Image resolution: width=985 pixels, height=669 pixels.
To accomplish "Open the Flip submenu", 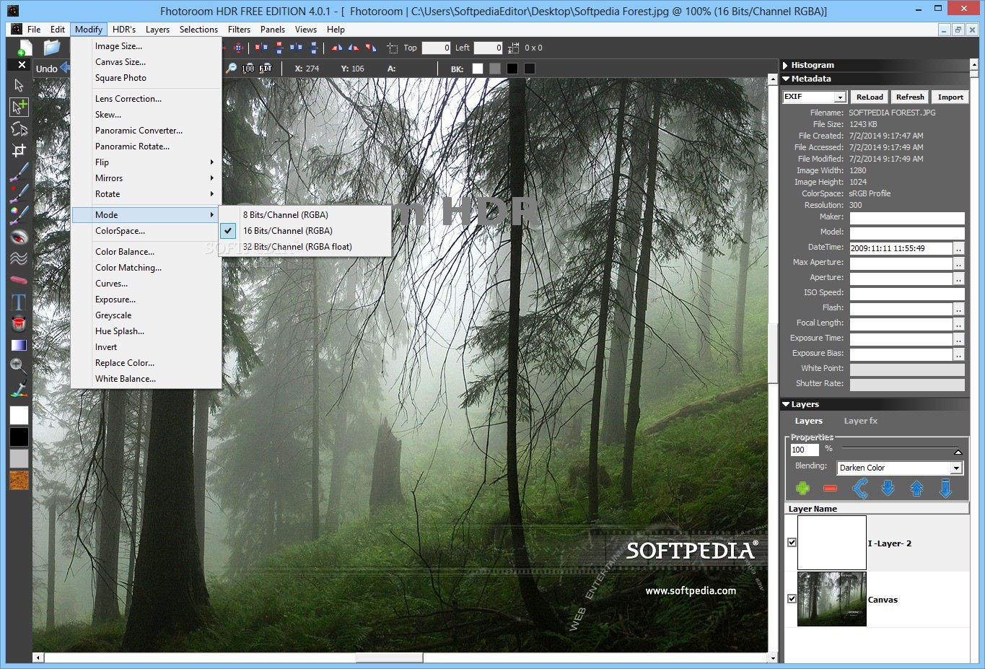I will point(146,162).
